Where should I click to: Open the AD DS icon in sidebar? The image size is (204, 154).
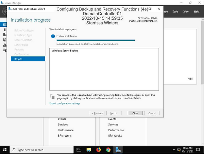[4, 40]
